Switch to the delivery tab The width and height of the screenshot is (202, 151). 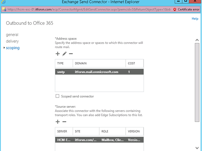(12, 41)
